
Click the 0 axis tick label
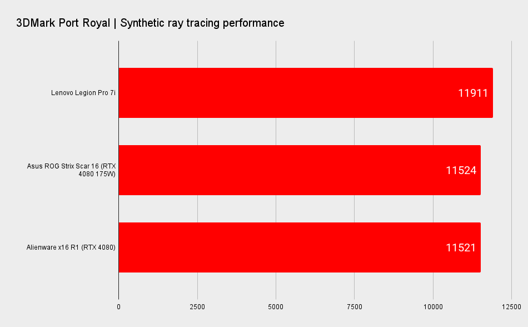pyautogui.click(x=118, y=307)
